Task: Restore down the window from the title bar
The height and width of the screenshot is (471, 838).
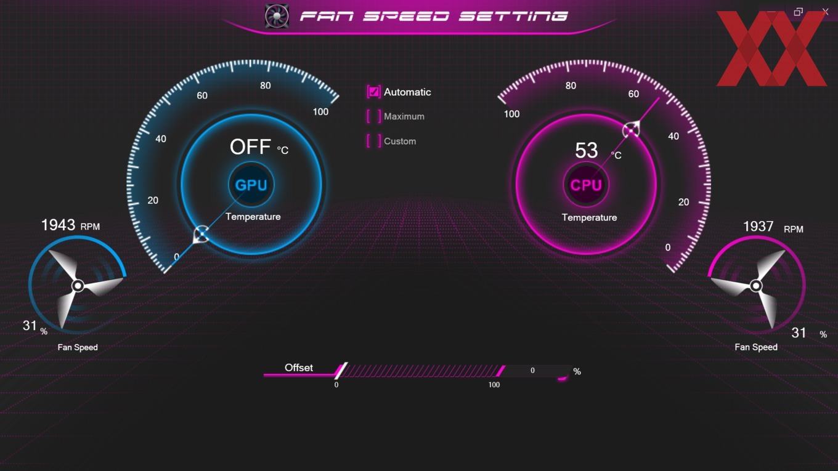Action: (x=798, y=12)
